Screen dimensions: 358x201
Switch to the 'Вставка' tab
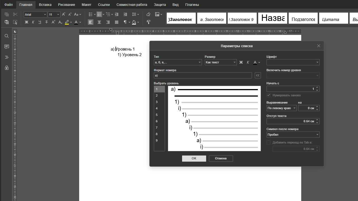coord(45,5)
